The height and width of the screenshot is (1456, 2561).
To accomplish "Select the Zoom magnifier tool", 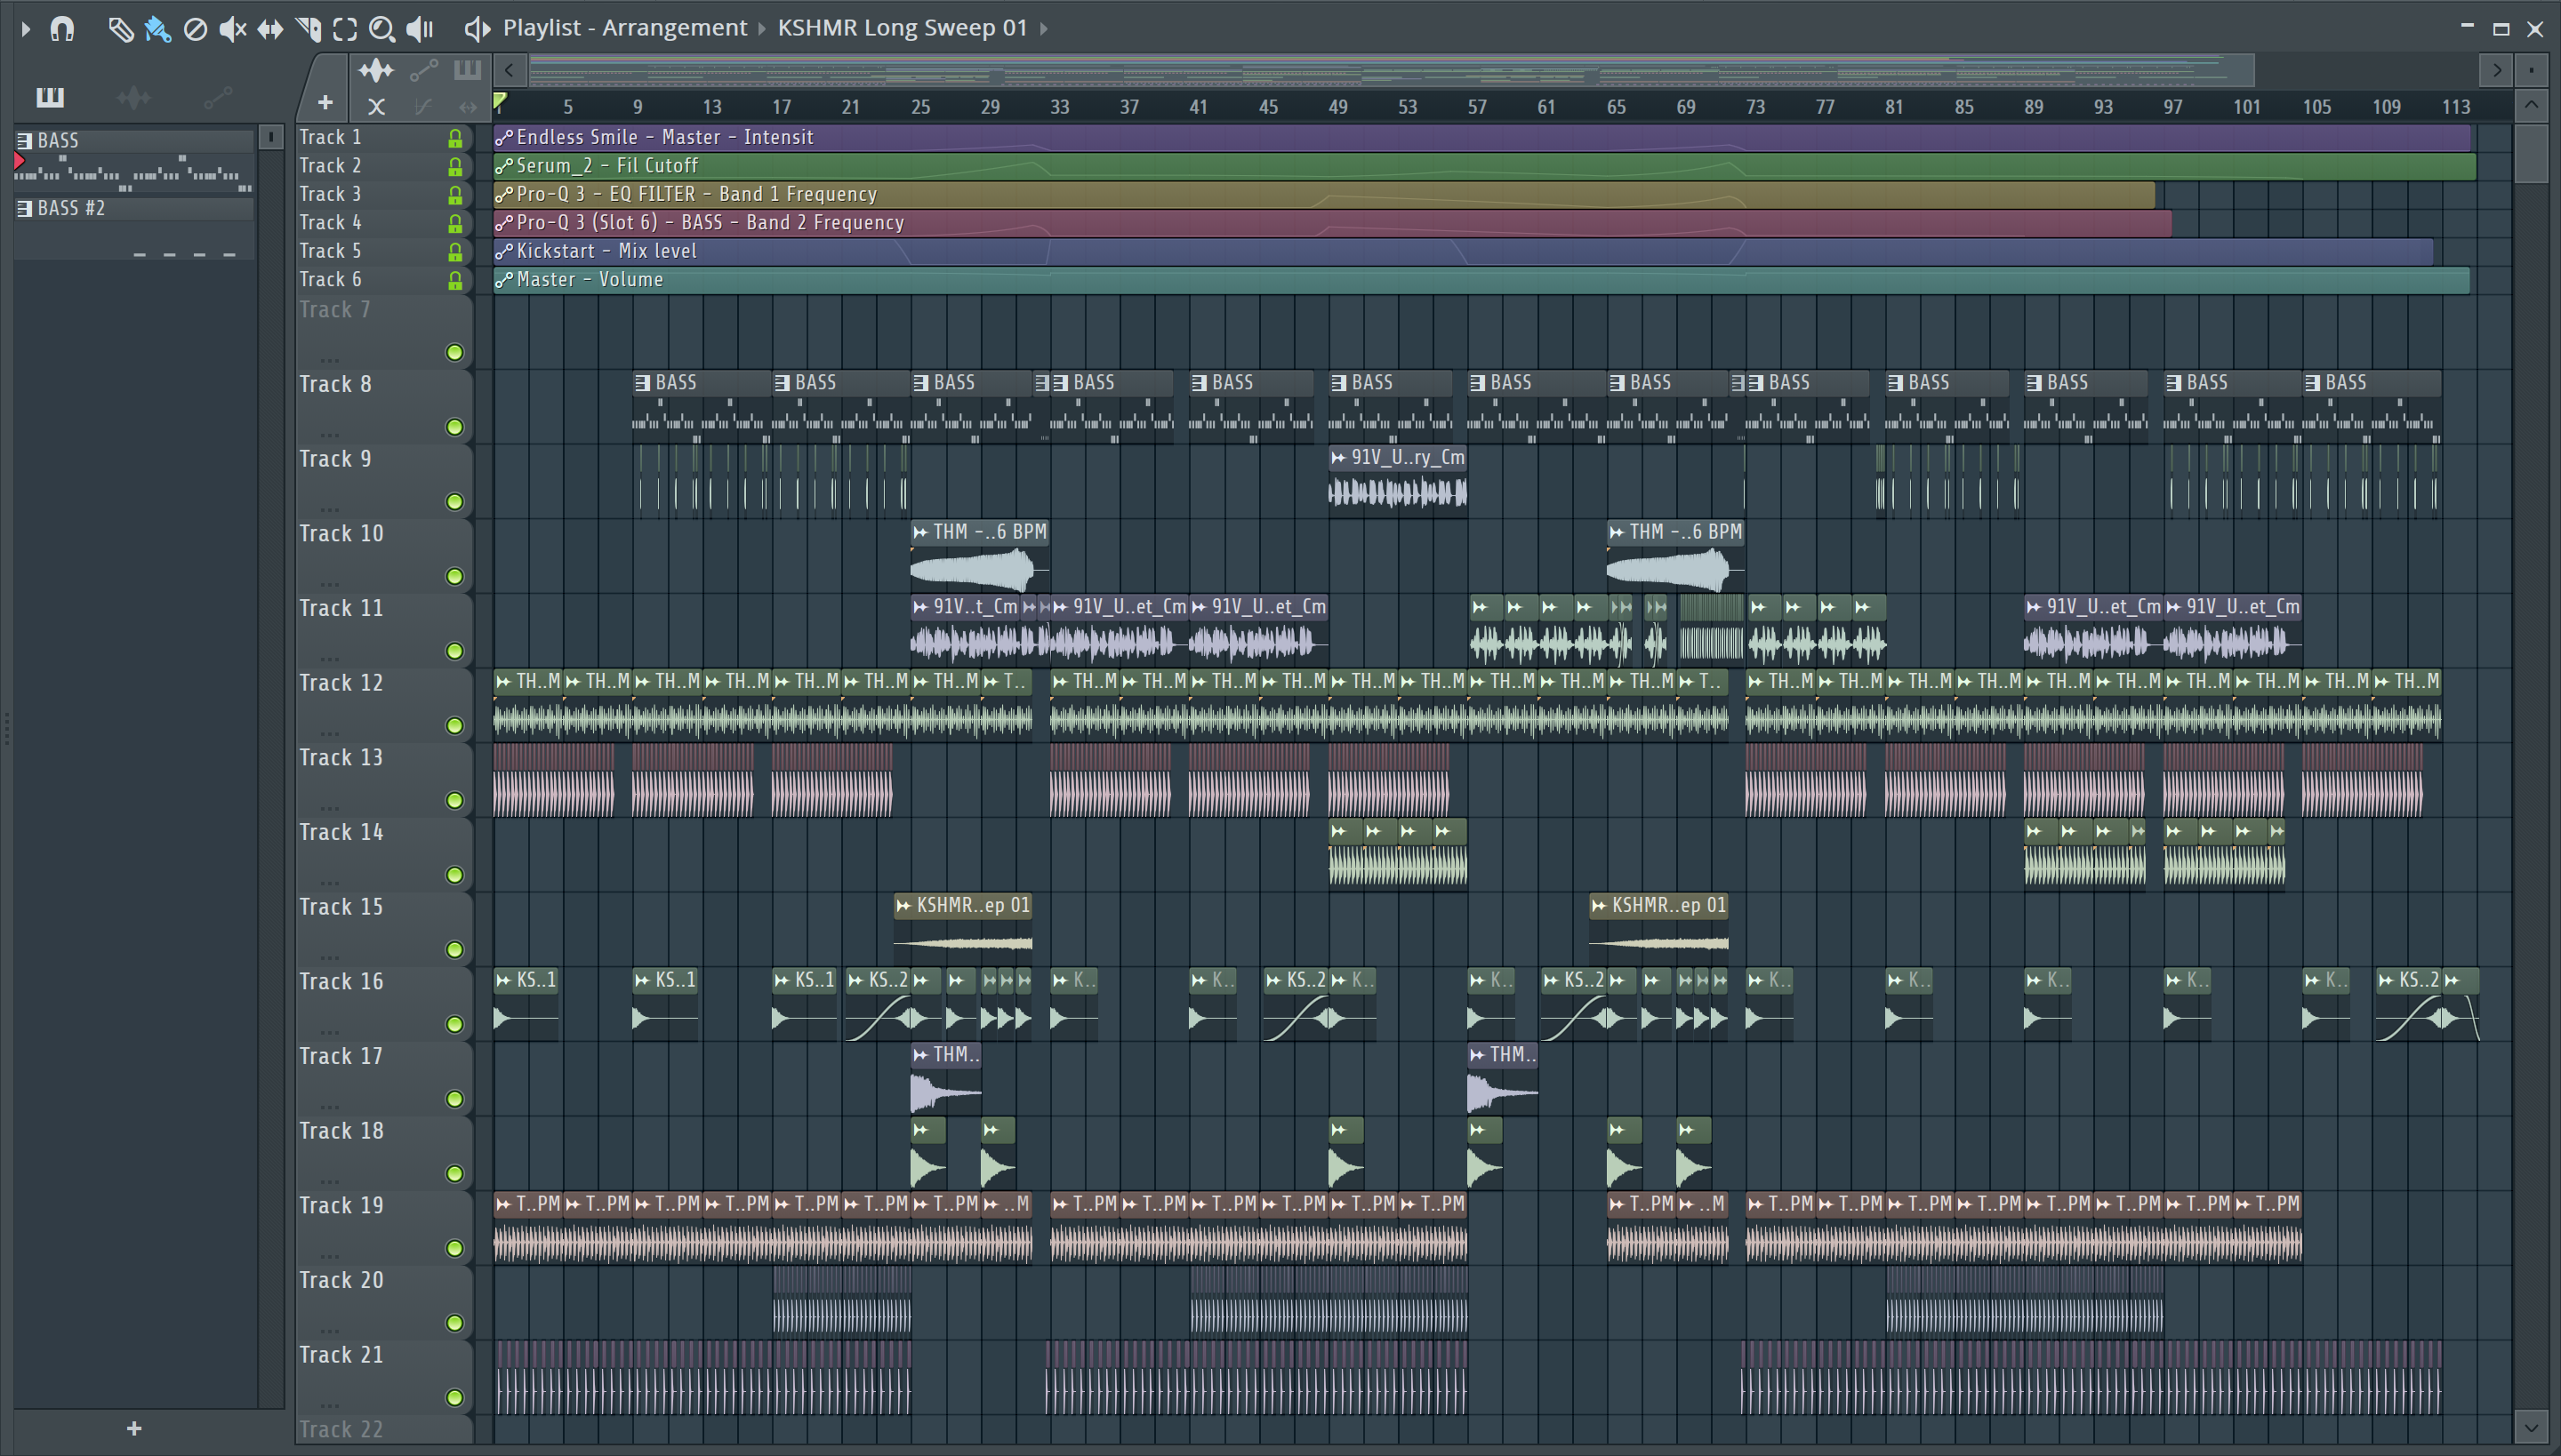I will click(x=381, y=29).
